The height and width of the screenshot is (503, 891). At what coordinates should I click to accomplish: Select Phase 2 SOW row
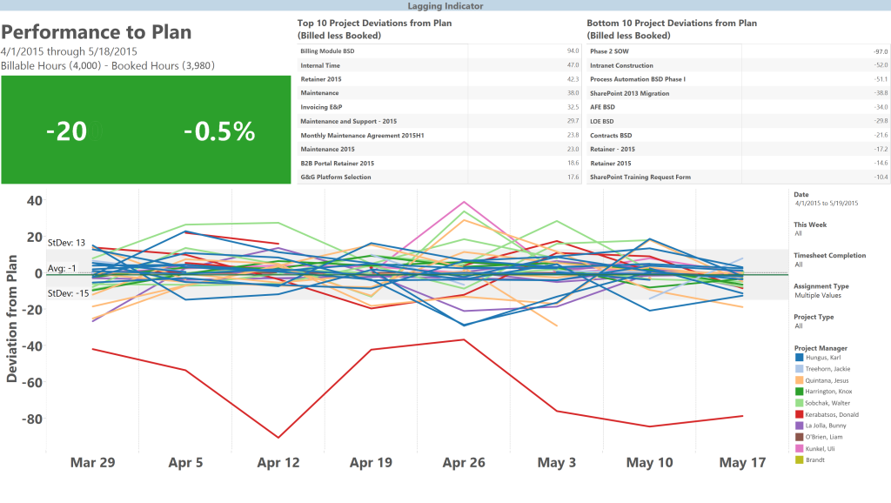pyautogui.click(x=739, y=51)
